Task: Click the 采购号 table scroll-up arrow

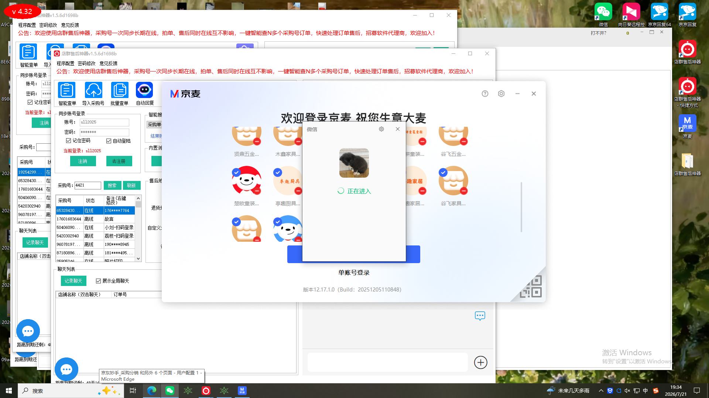Action: [138, 198]
